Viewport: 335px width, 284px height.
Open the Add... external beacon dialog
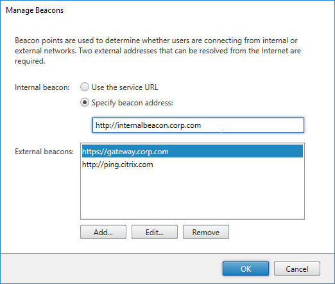click(103, 232)
